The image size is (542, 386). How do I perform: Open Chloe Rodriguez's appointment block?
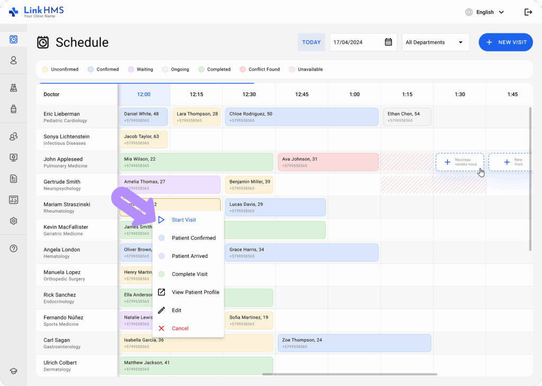pyautogui.click(x=301, y=117)
